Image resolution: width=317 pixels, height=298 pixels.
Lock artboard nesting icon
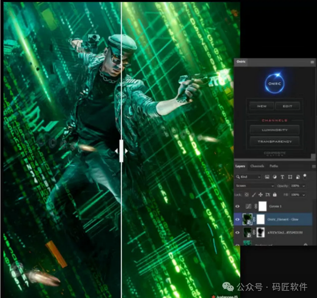[x=268, y=195]
